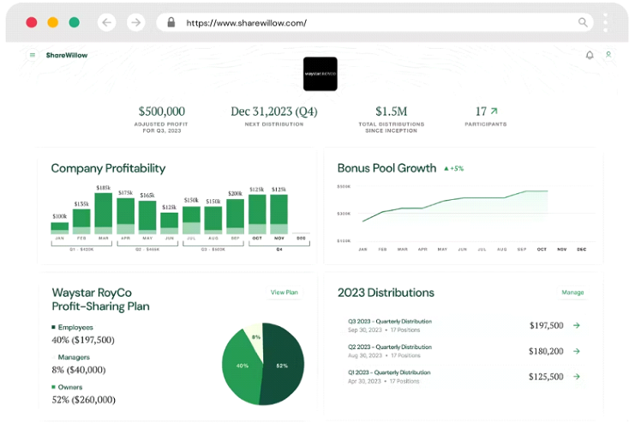Click the padlock site security icon
This screenshot has width=635, height=429.
tap(171, 22)
